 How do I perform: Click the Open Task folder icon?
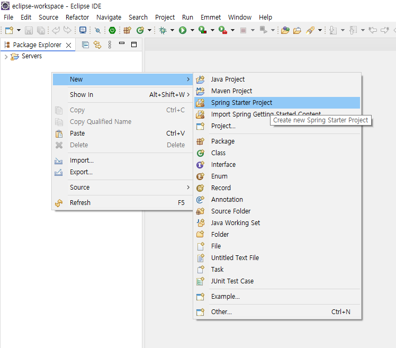point(297,30)
